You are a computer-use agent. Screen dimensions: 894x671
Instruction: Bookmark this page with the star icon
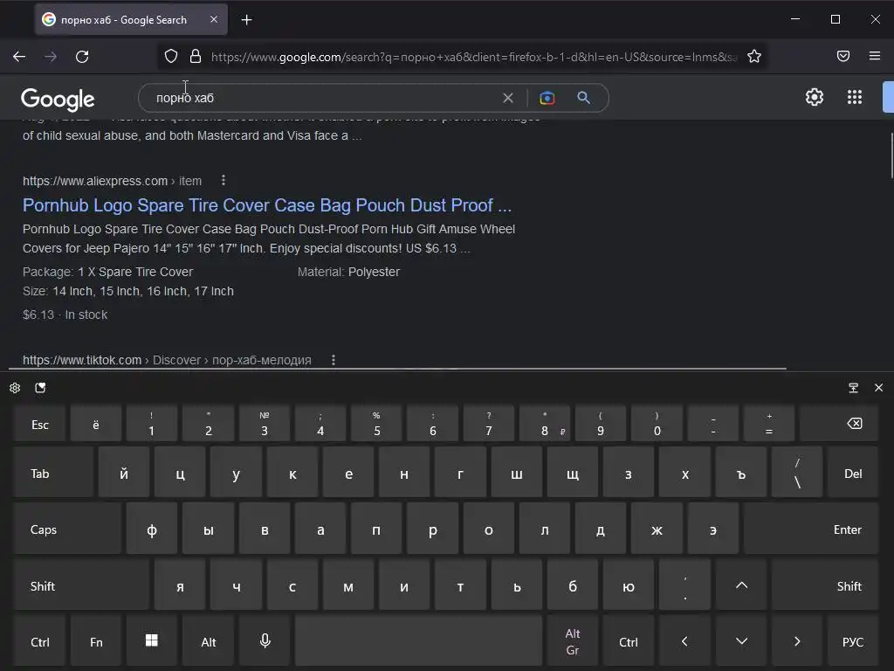coord(754,56)
